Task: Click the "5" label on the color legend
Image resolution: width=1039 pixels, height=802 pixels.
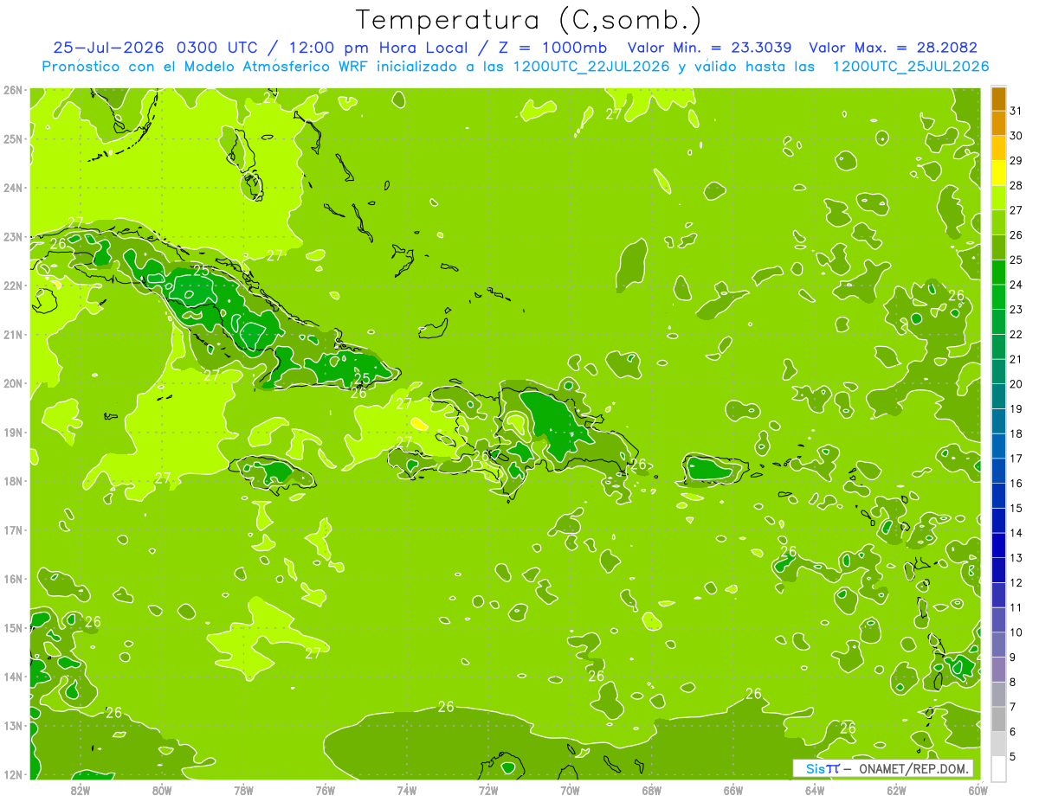Action: [x=1013, y=756]
